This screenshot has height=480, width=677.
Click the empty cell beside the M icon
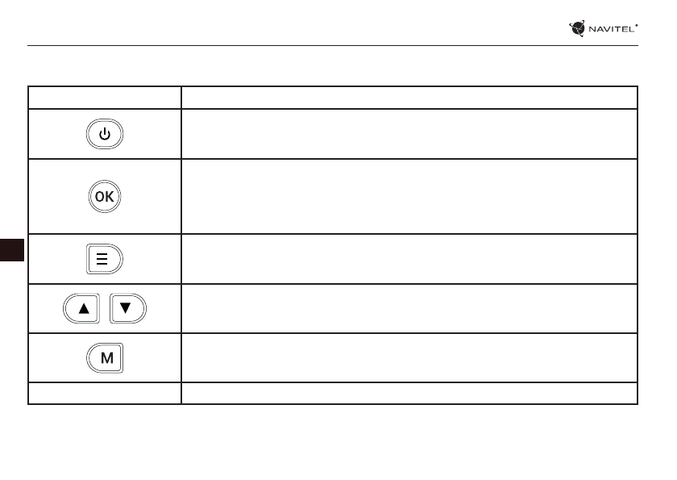(x=409, y=358)
